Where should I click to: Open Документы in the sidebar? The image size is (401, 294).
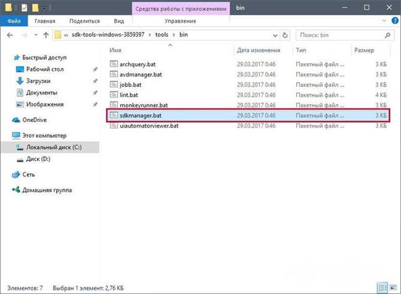[x=42, y=92]
